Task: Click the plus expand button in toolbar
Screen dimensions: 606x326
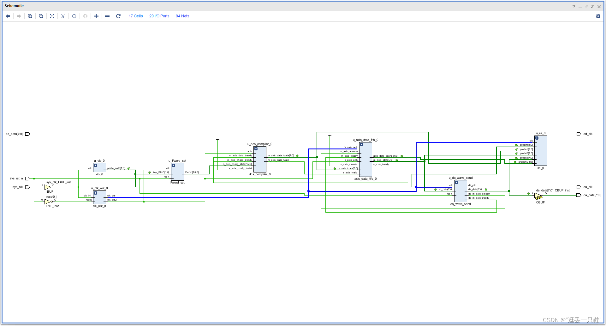Action: [x=96, y=16]
